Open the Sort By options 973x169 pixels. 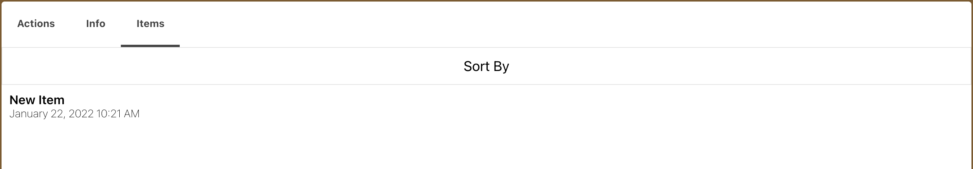pos(486,66)
